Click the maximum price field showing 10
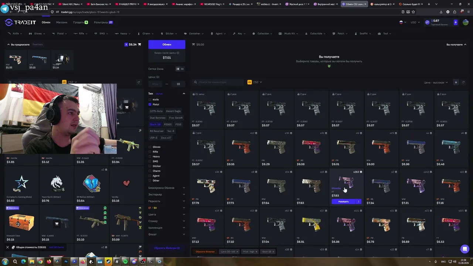Screen dimensions: 473x266 click(x=178, y=84)
